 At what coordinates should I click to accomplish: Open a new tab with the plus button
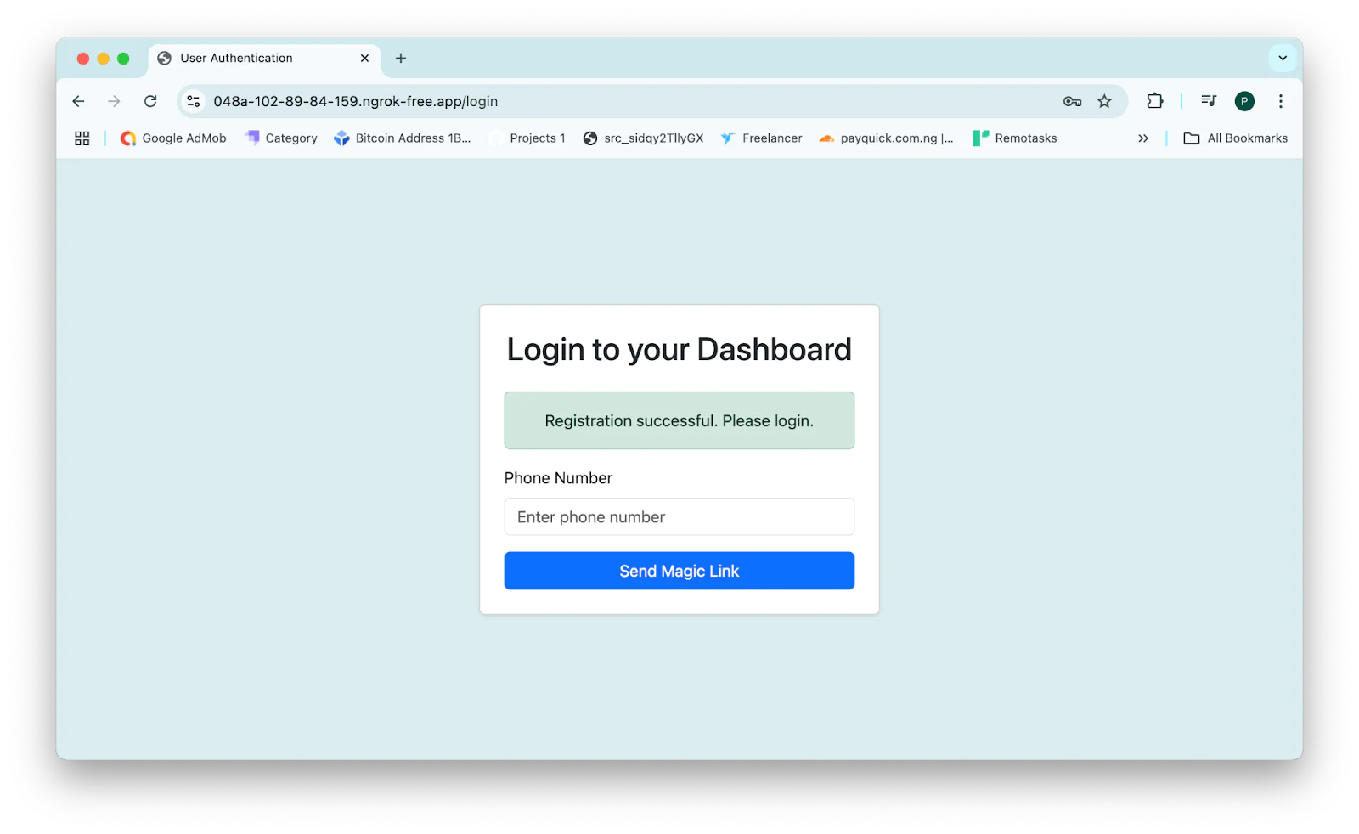(x=400, y=58)
